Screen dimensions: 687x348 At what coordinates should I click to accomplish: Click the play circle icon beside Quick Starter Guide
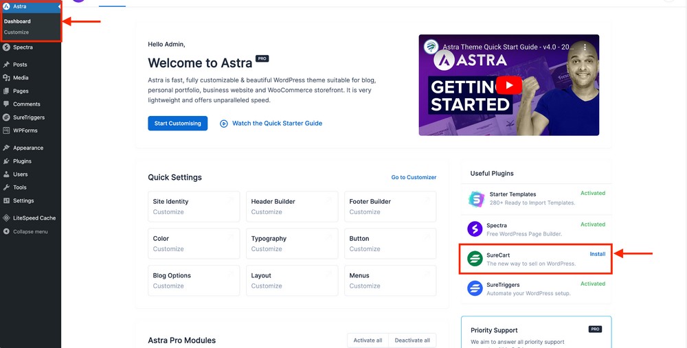224,124
